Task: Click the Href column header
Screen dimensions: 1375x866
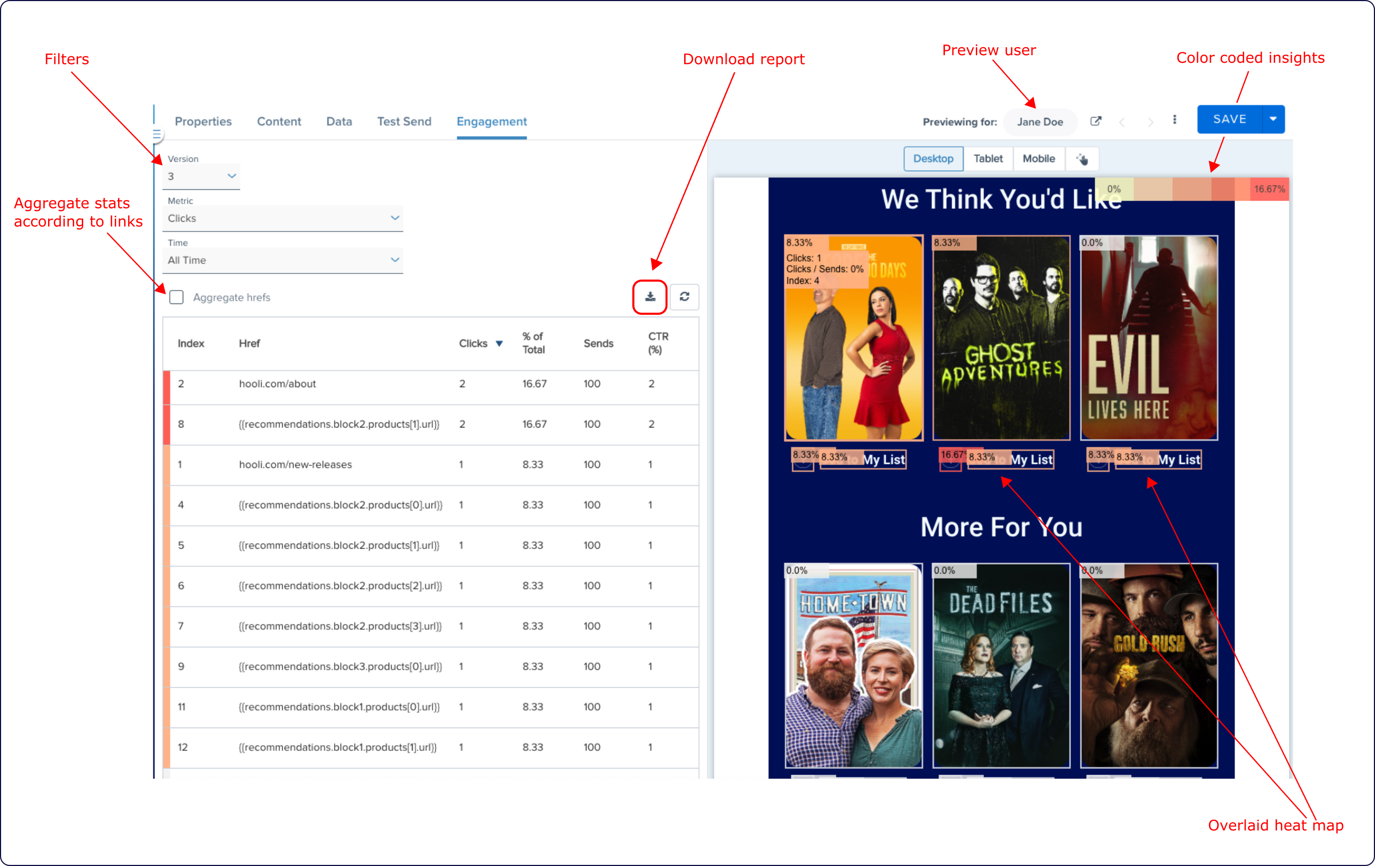Action: 249,343
